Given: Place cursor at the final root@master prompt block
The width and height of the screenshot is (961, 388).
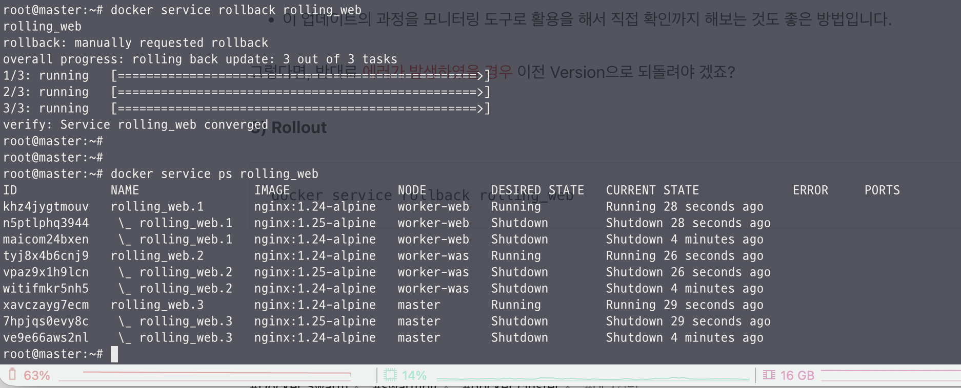Looking at the screenshot, I should point(114,354).
